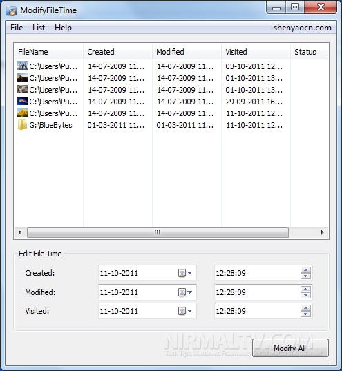The height and width of the screenshot is (371, 342).
Task: Click the ModifyFileTime app icon in title bar
Action: coord(11,10)
